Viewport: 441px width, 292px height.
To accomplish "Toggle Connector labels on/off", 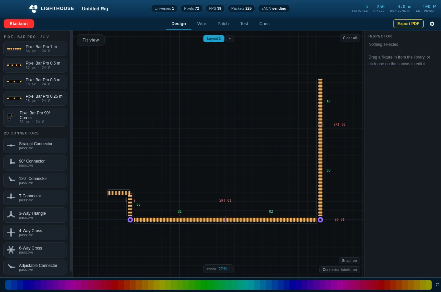I will pyautogui.click(x=340, y=270).
